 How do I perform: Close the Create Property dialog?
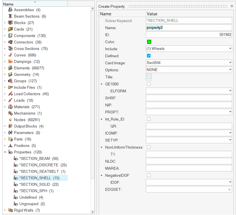232,6
